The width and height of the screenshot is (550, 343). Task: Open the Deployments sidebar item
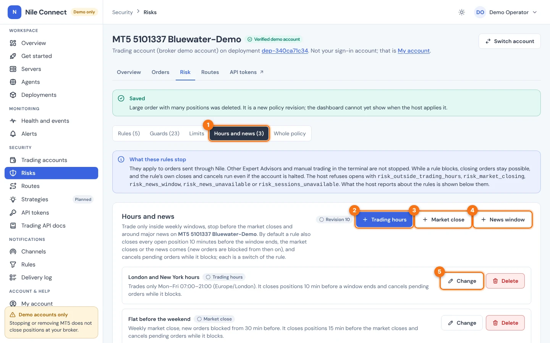(x=51, y=95)
